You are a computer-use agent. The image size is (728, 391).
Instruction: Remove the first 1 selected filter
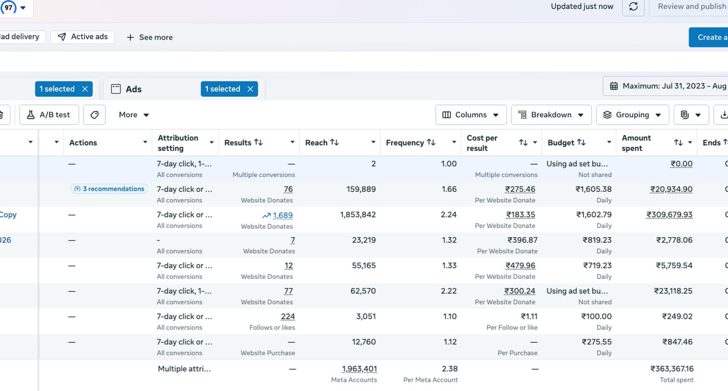tap(85, 89)
